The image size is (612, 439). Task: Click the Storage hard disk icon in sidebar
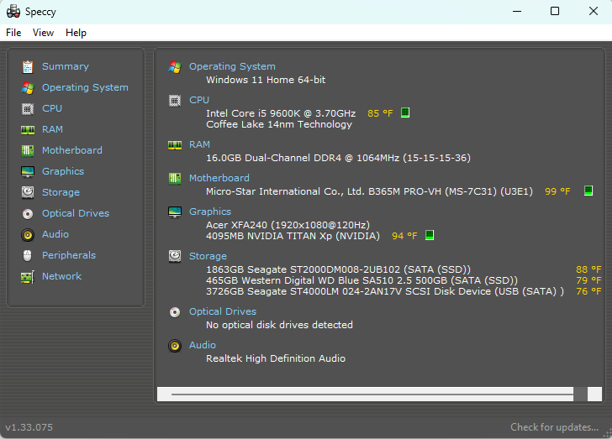click(x=27, y=192)
